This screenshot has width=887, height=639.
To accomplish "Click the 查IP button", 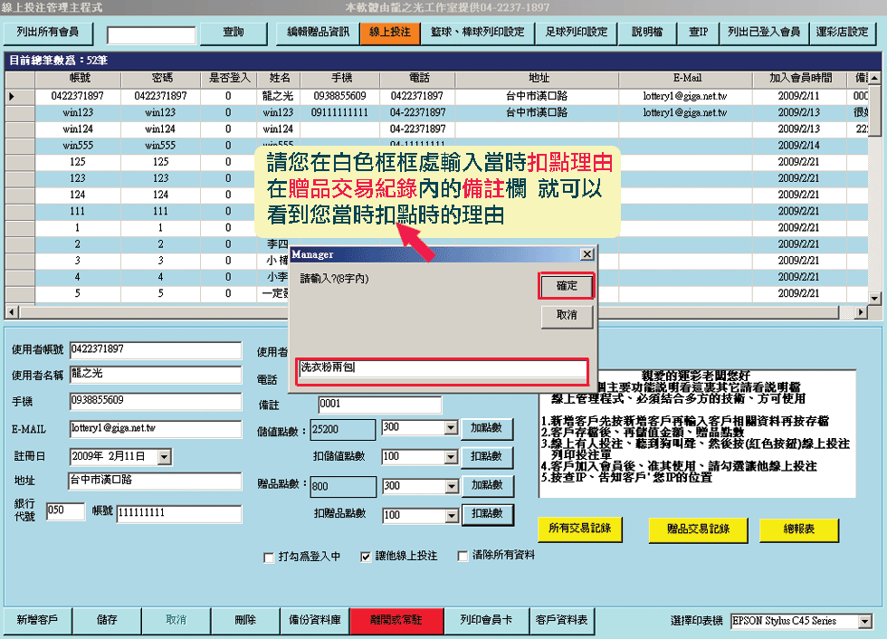I will (x=698, y=33).
